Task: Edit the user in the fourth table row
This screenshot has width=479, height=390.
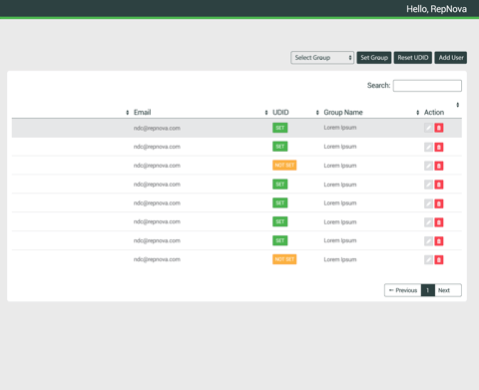Action: (x=428, y=185)
